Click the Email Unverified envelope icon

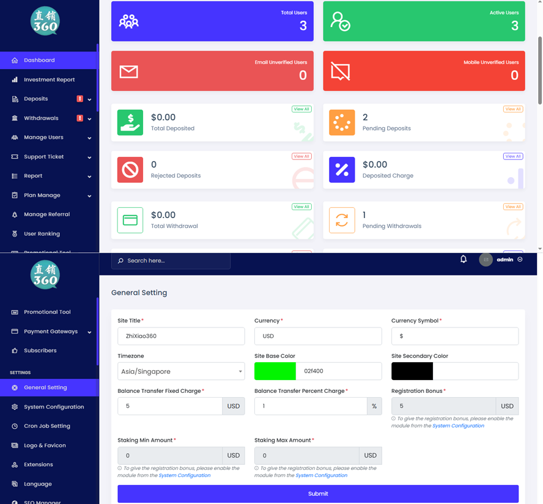pyautogui.click(x=128, y=71)
